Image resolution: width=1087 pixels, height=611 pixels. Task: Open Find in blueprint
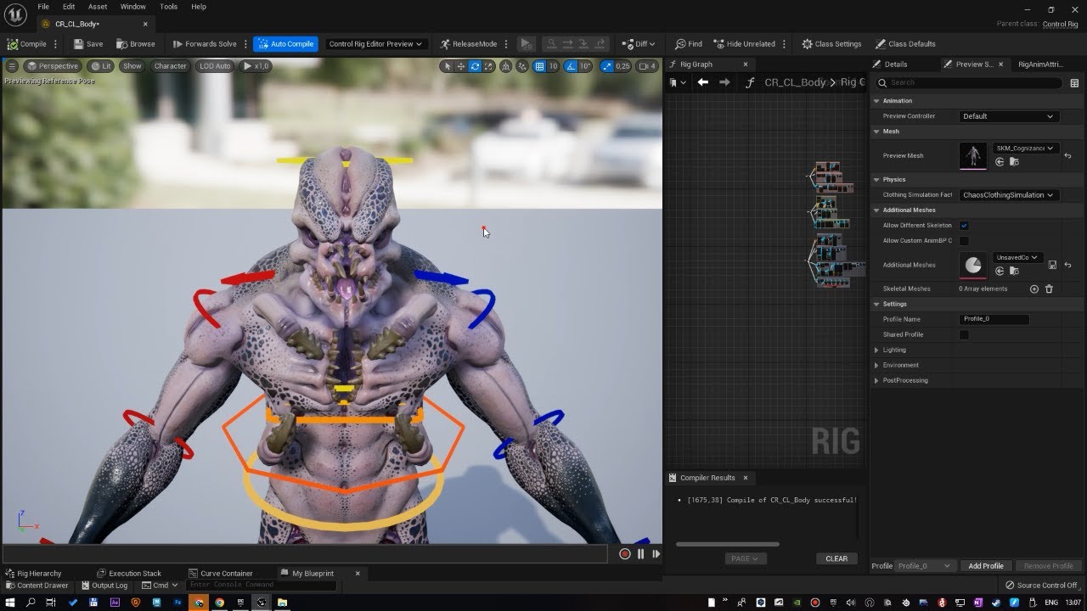tap(689, 44)
